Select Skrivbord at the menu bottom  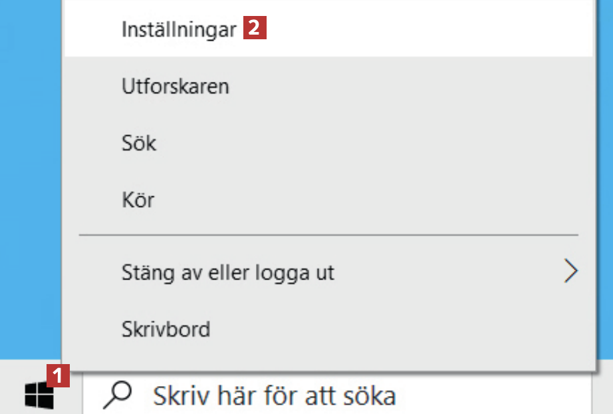point(166,329)
